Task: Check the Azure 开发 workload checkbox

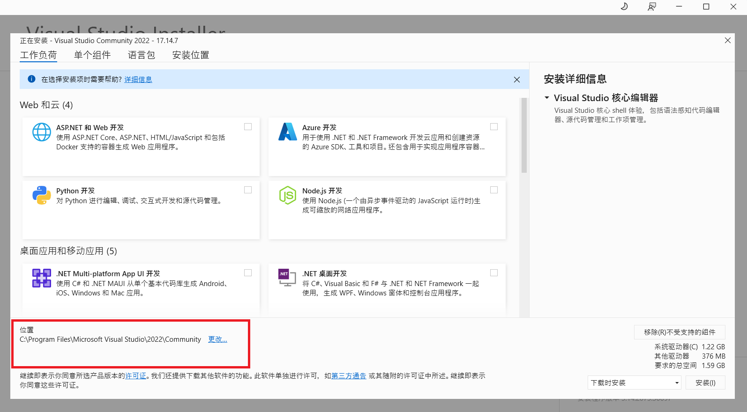Action: click(494, 127)
